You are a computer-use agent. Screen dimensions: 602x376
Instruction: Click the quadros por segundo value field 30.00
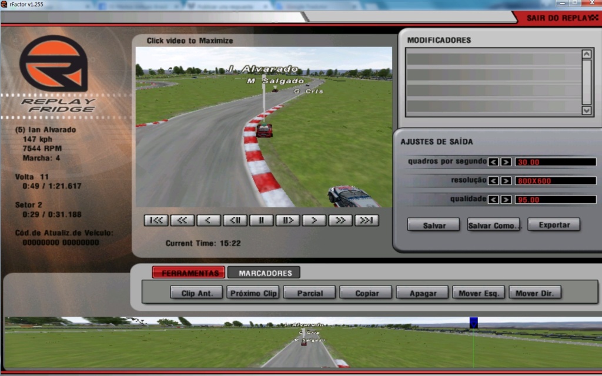tap(556, 162)
